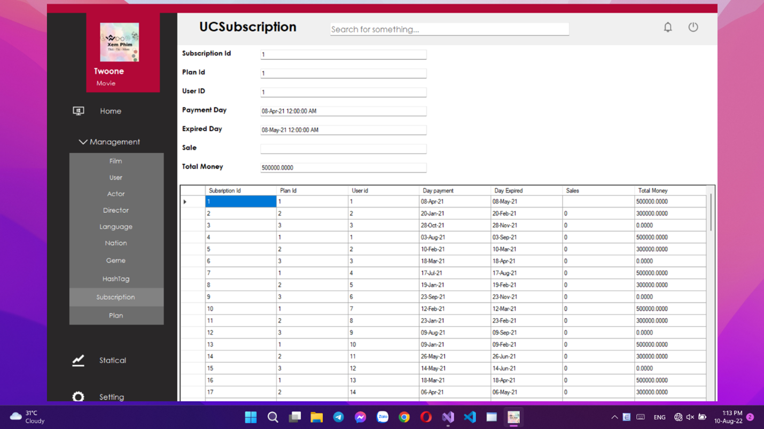The height and width of the screenshot is (429, 764).
Task: Sort by Plan Id column header
Action: click(x=313, y=190)
